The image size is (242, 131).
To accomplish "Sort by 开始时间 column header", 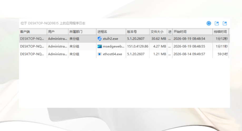I will [192, 32].
